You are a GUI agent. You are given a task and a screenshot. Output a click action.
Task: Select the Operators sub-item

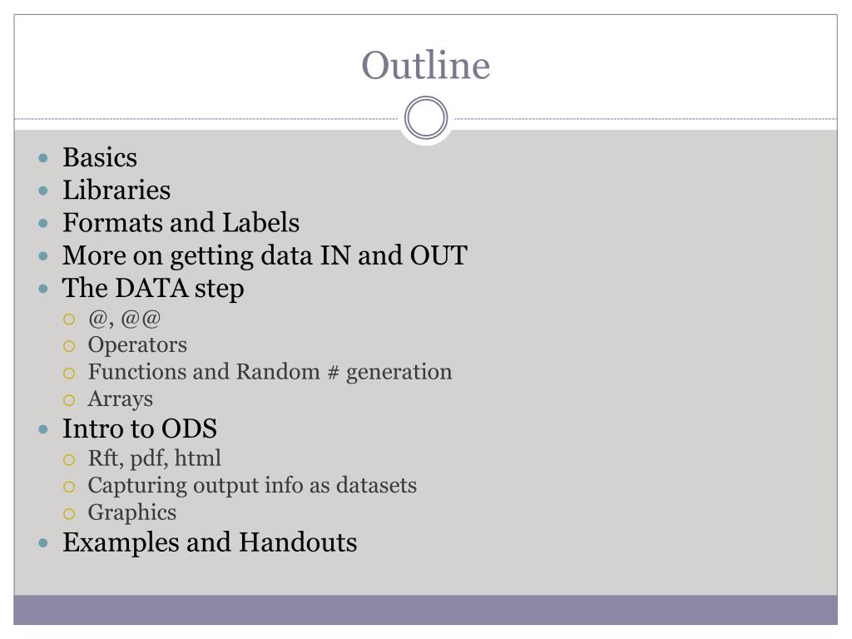(x=137, y=345)
